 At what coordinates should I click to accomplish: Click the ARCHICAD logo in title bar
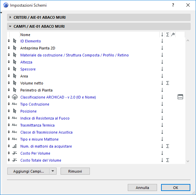tap(6, 5)
